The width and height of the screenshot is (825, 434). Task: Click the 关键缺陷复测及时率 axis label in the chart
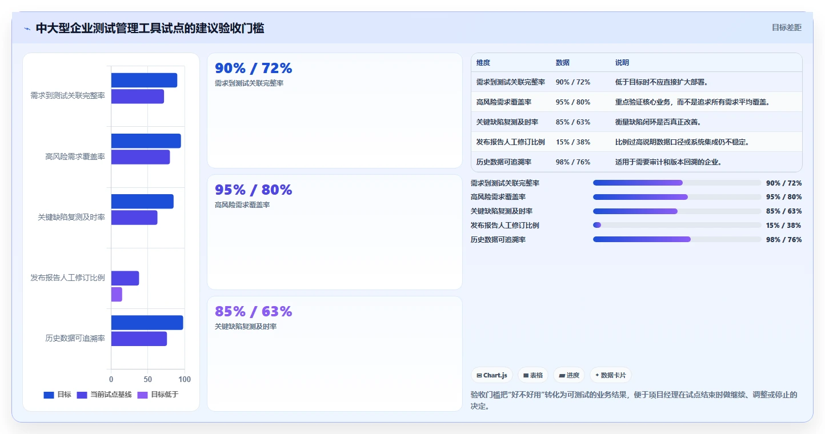click(71, 218)
